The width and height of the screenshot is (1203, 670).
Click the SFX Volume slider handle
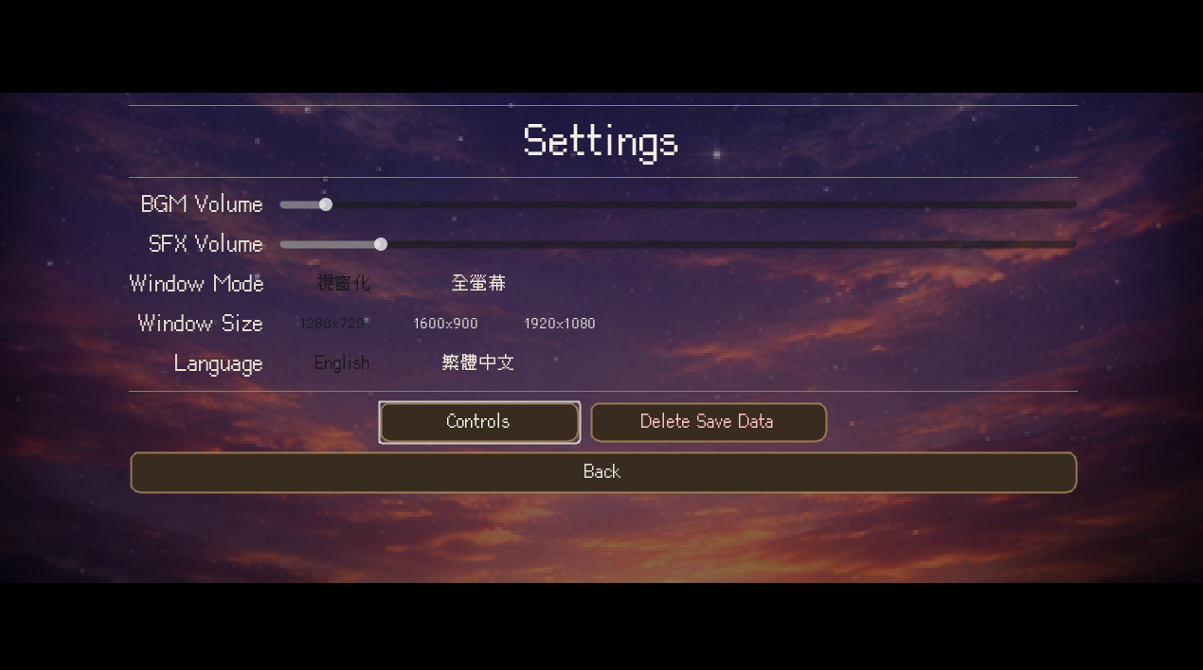click(381, 244)
